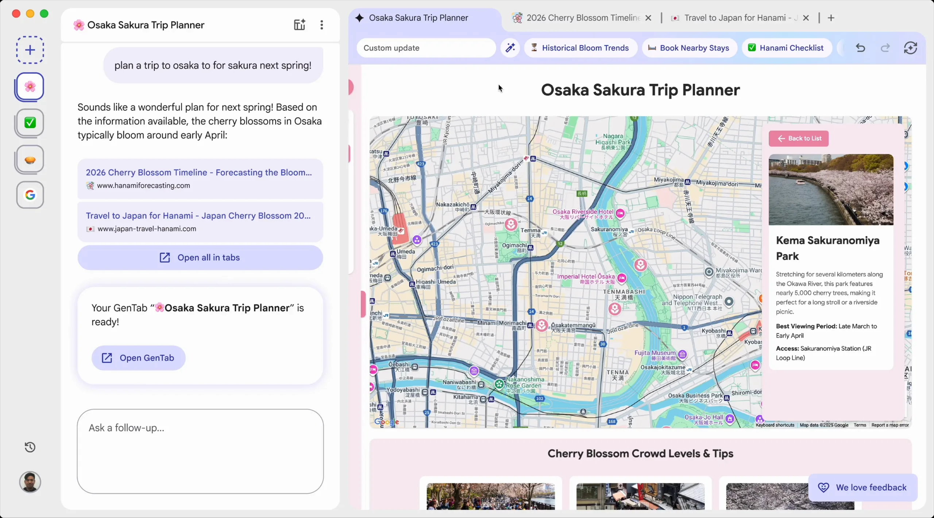
Task: Click the Google icon in the sidebar
Action: 30,195
